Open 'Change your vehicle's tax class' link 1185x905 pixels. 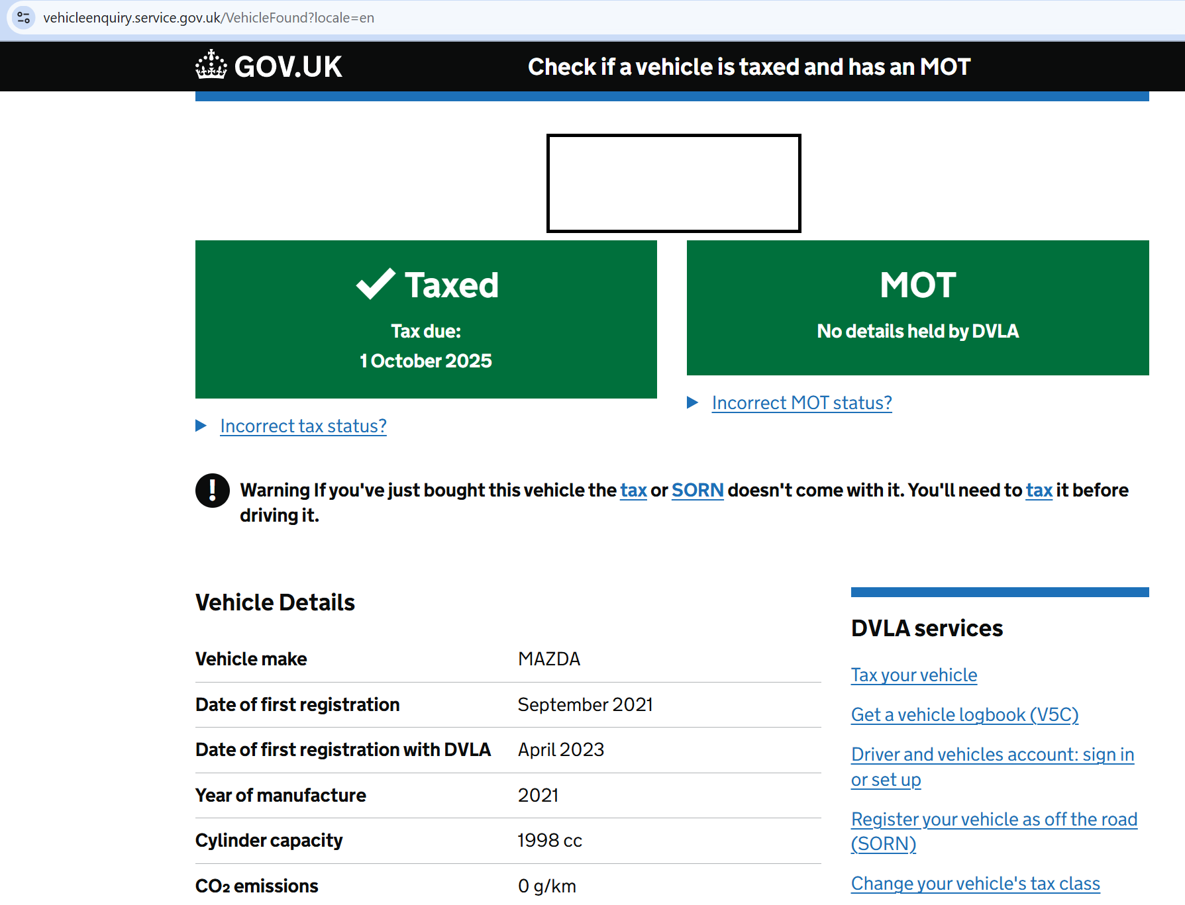tap(975, 884)
